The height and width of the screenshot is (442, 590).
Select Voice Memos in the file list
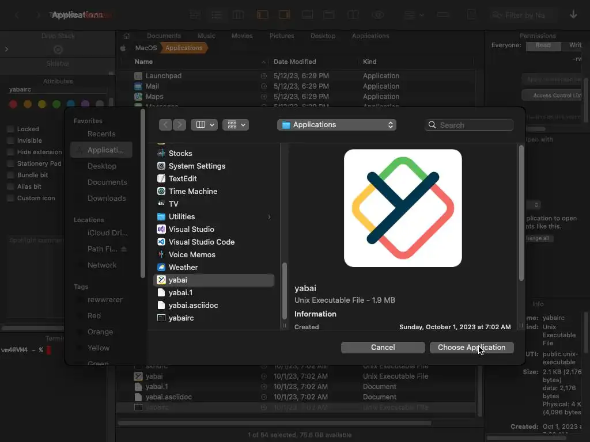coord(214,254)
